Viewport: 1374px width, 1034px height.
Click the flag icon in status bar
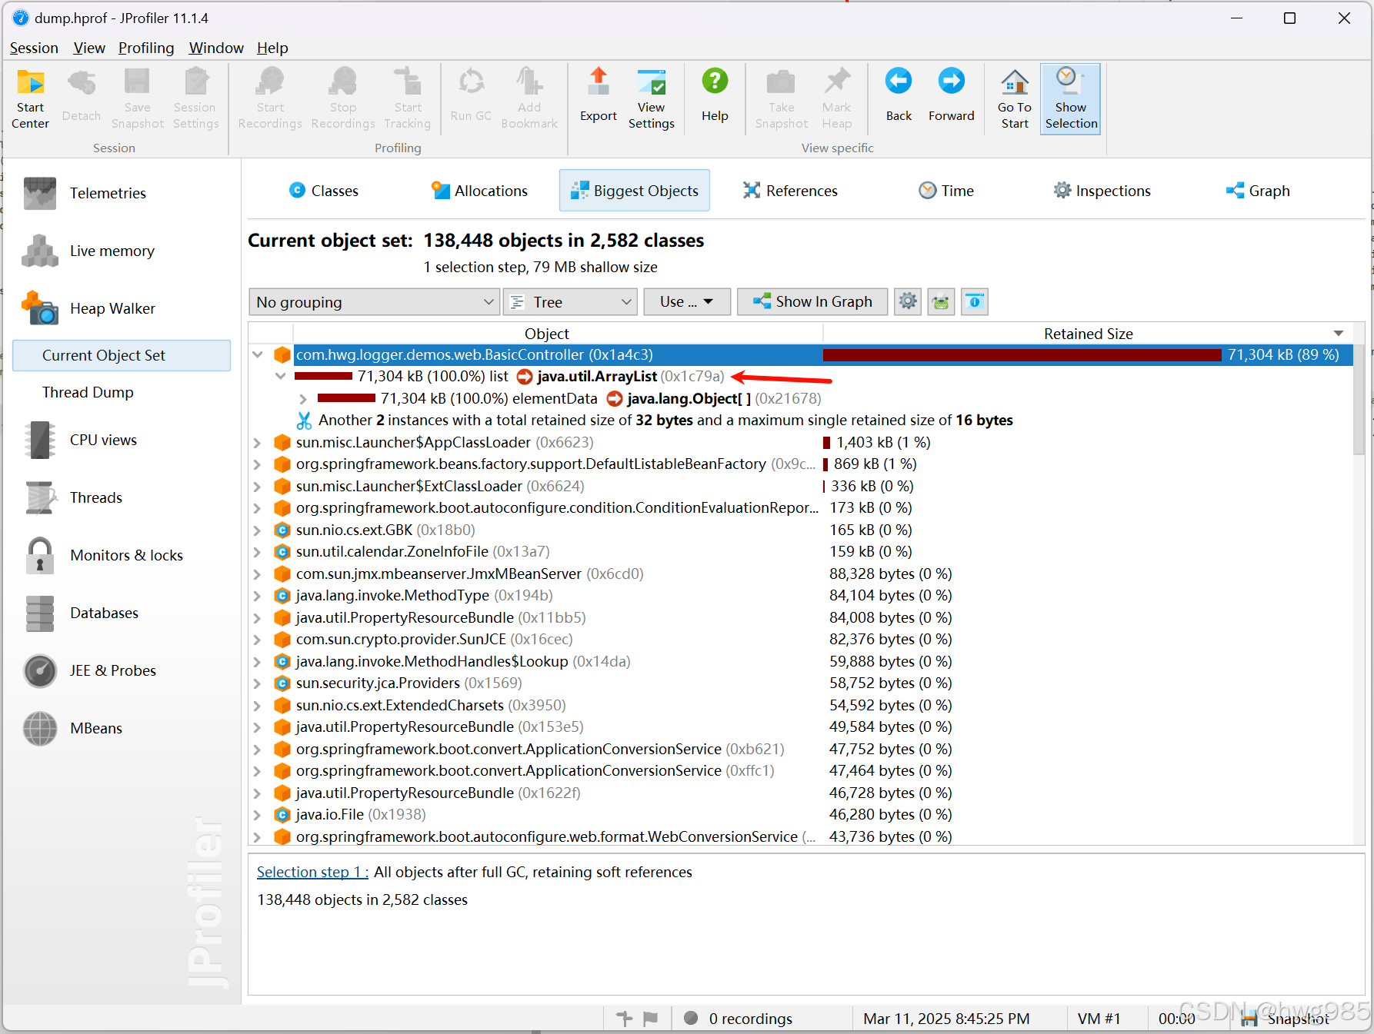[x=651, y=1019]
